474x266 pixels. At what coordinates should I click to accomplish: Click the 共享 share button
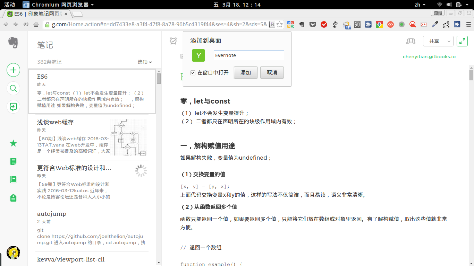[434, 41]
